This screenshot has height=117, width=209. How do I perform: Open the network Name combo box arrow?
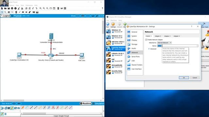point(197,46)
